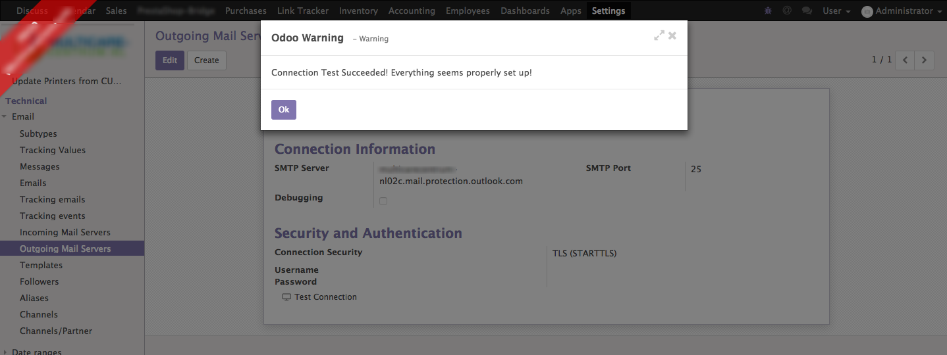Open Messages in the sidebar
The height and width of the screenshot is (355, 947).
coord(40,166)
